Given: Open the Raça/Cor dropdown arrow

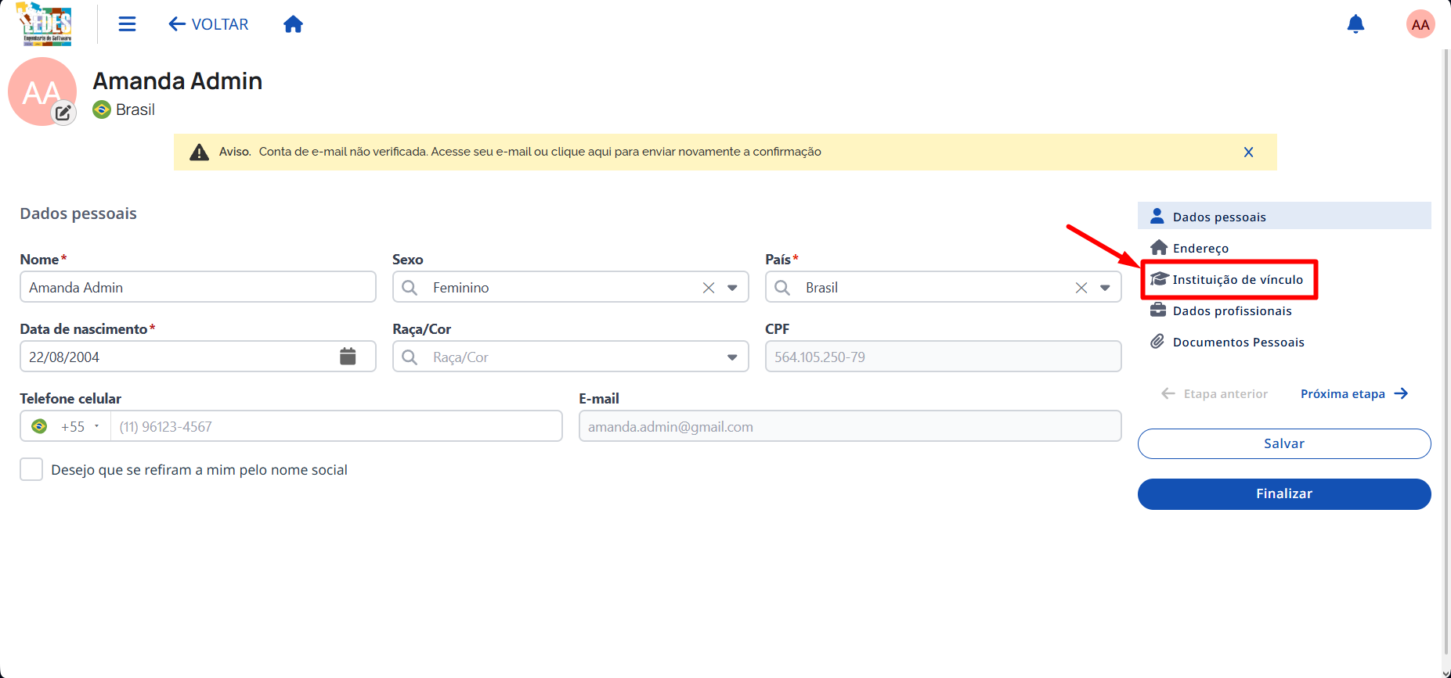Looking at the screenshot, I should [732, 357].
